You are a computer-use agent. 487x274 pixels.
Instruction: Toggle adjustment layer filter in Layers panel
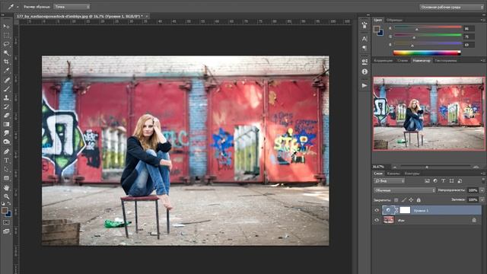435,181
